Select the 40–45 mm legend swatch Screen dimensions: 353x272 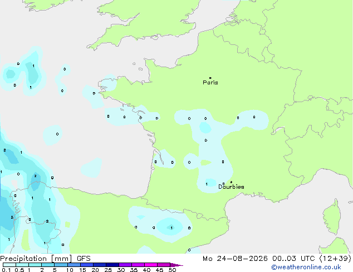151,265
